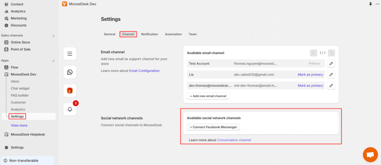Viewport: 381px width, 165px height.
Task: Click Available social network channels heading
Action: pyautogui.click(x=214, y=118)
